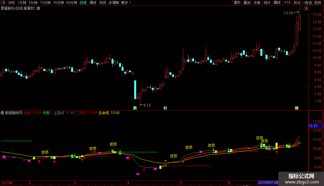Click 生命线 10.60 label
The image size is (324, 186).
point(109,113)
